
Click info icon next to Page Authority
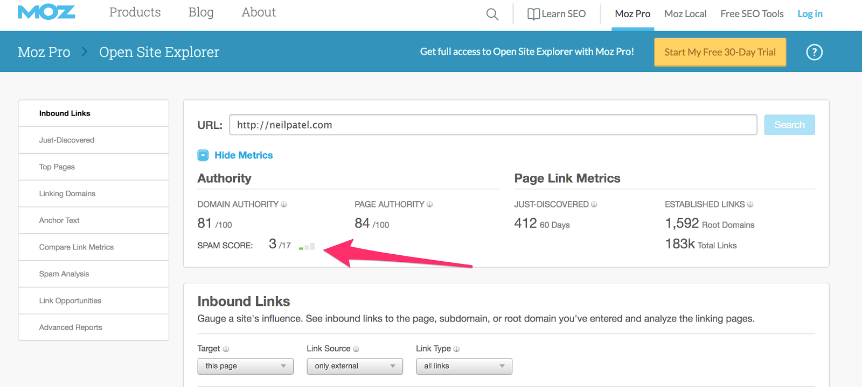[x=430, y=204]
